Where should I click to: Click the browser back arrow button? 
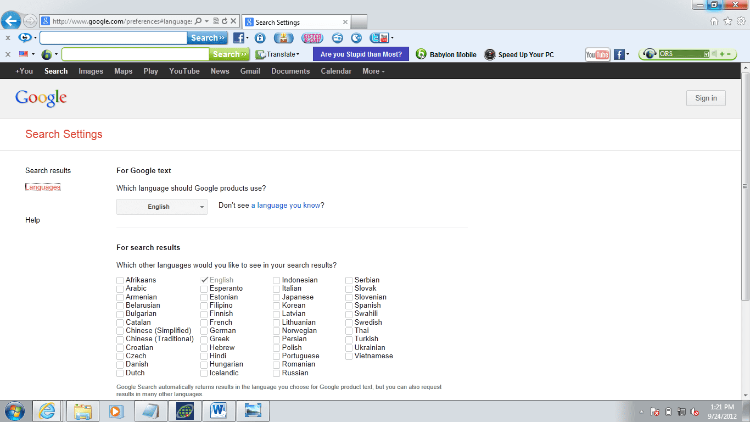pyautogui.click(x=10, y=21)
